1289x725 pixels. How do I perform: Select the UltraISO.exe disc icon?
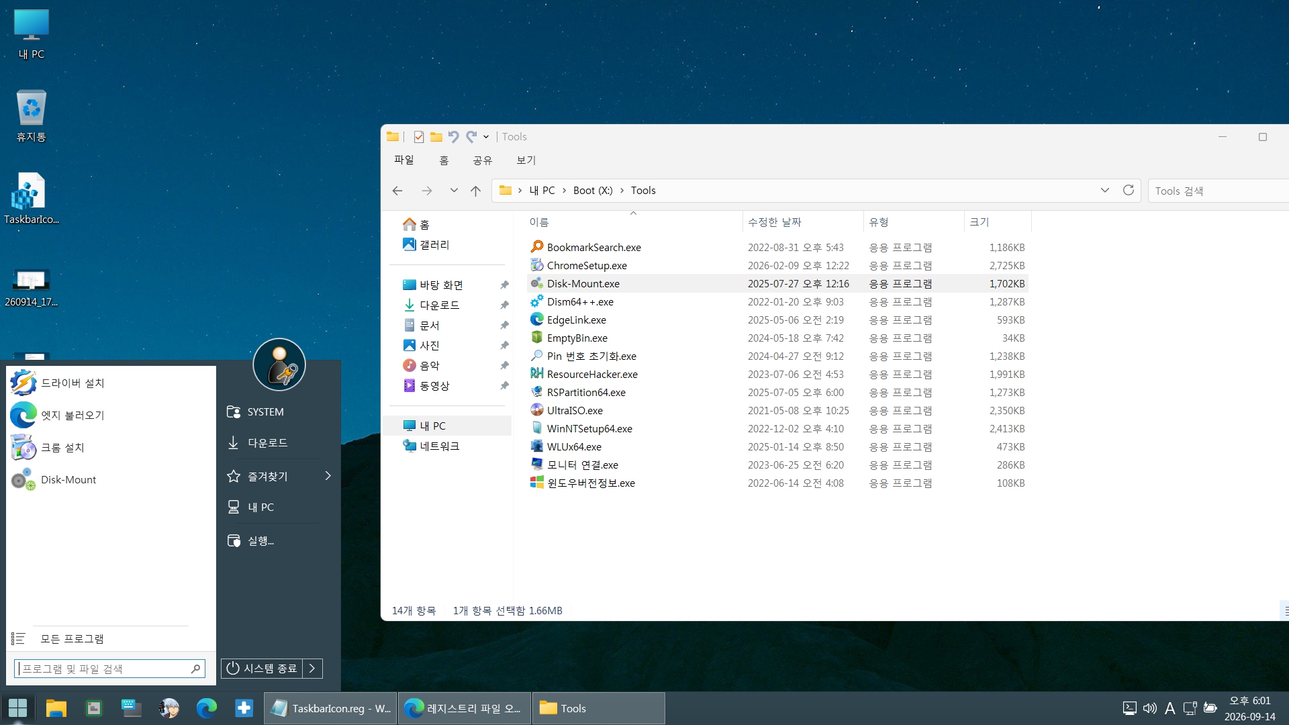pos(536,410)
